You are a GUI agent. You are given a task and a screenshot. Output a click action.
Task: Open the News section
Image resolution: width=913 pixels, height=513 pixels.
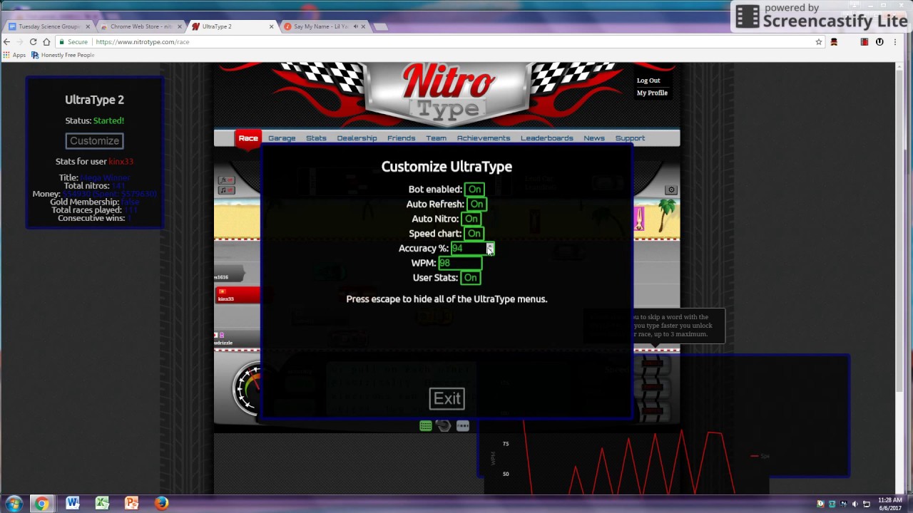tap(593, 138)
